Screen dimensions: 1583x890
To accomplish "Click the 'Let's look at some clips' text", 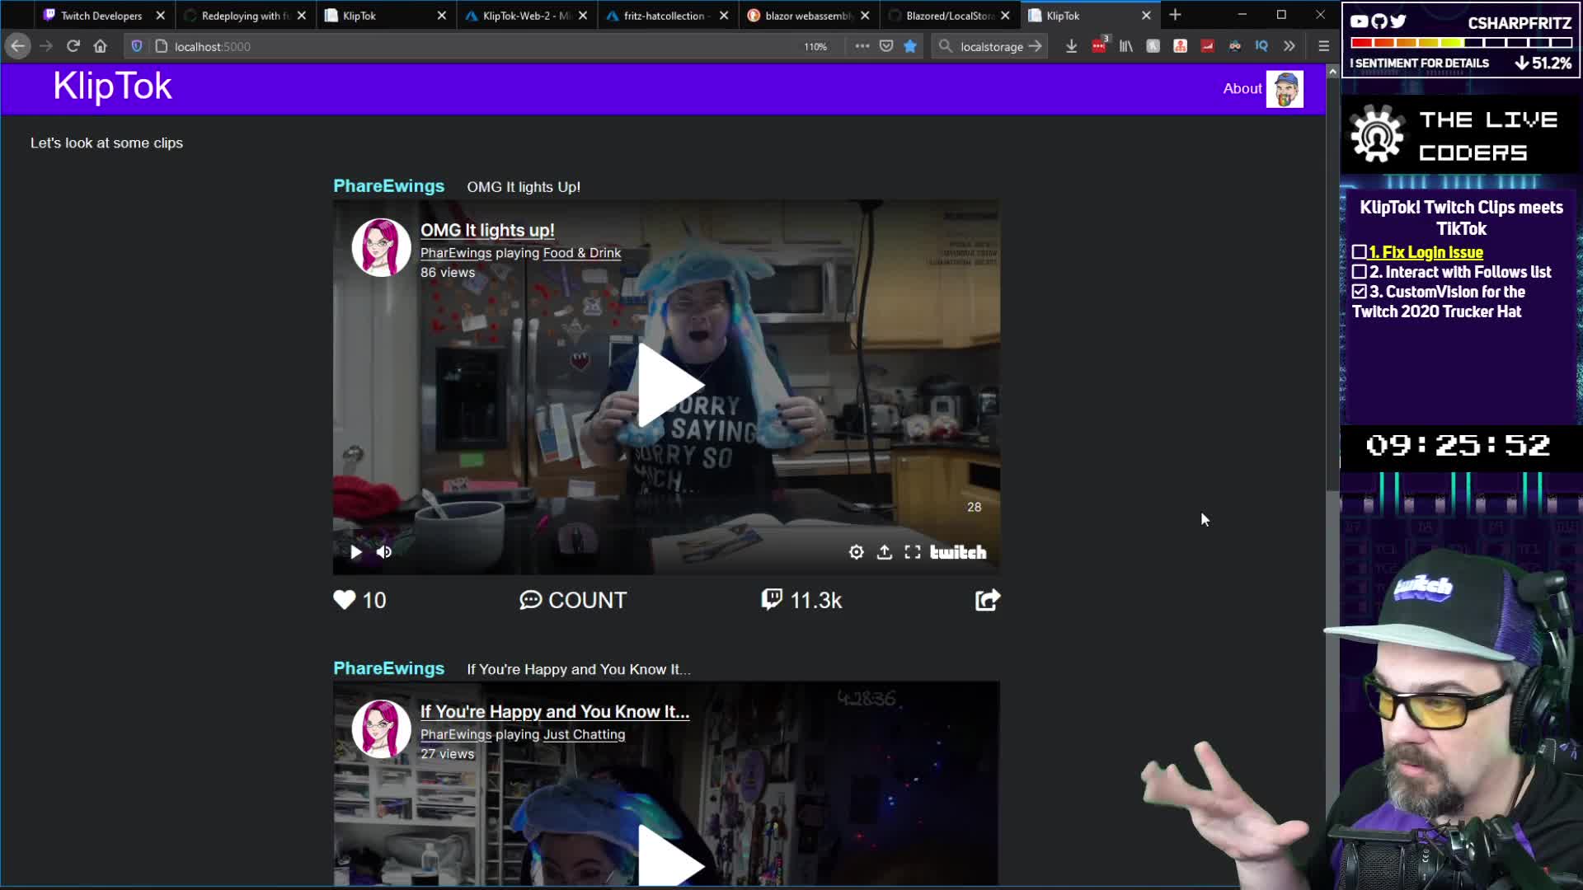I will pos(106,143).
